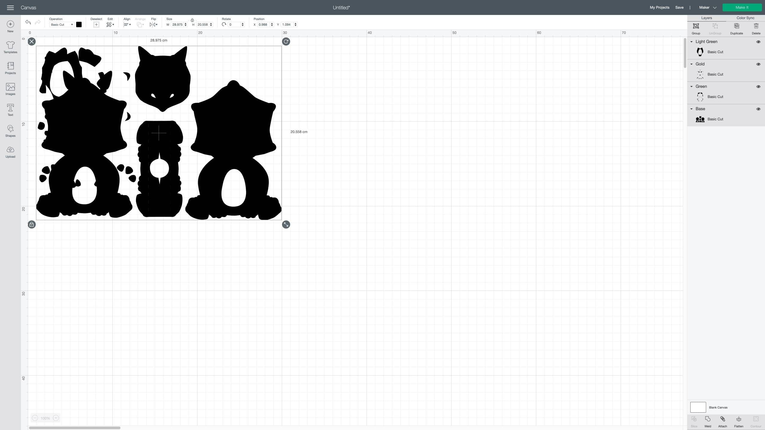Viewport: 765px width, 430px height.
Task: Open the Operation Basic Cut dropdown
Action: pos(62,24)
